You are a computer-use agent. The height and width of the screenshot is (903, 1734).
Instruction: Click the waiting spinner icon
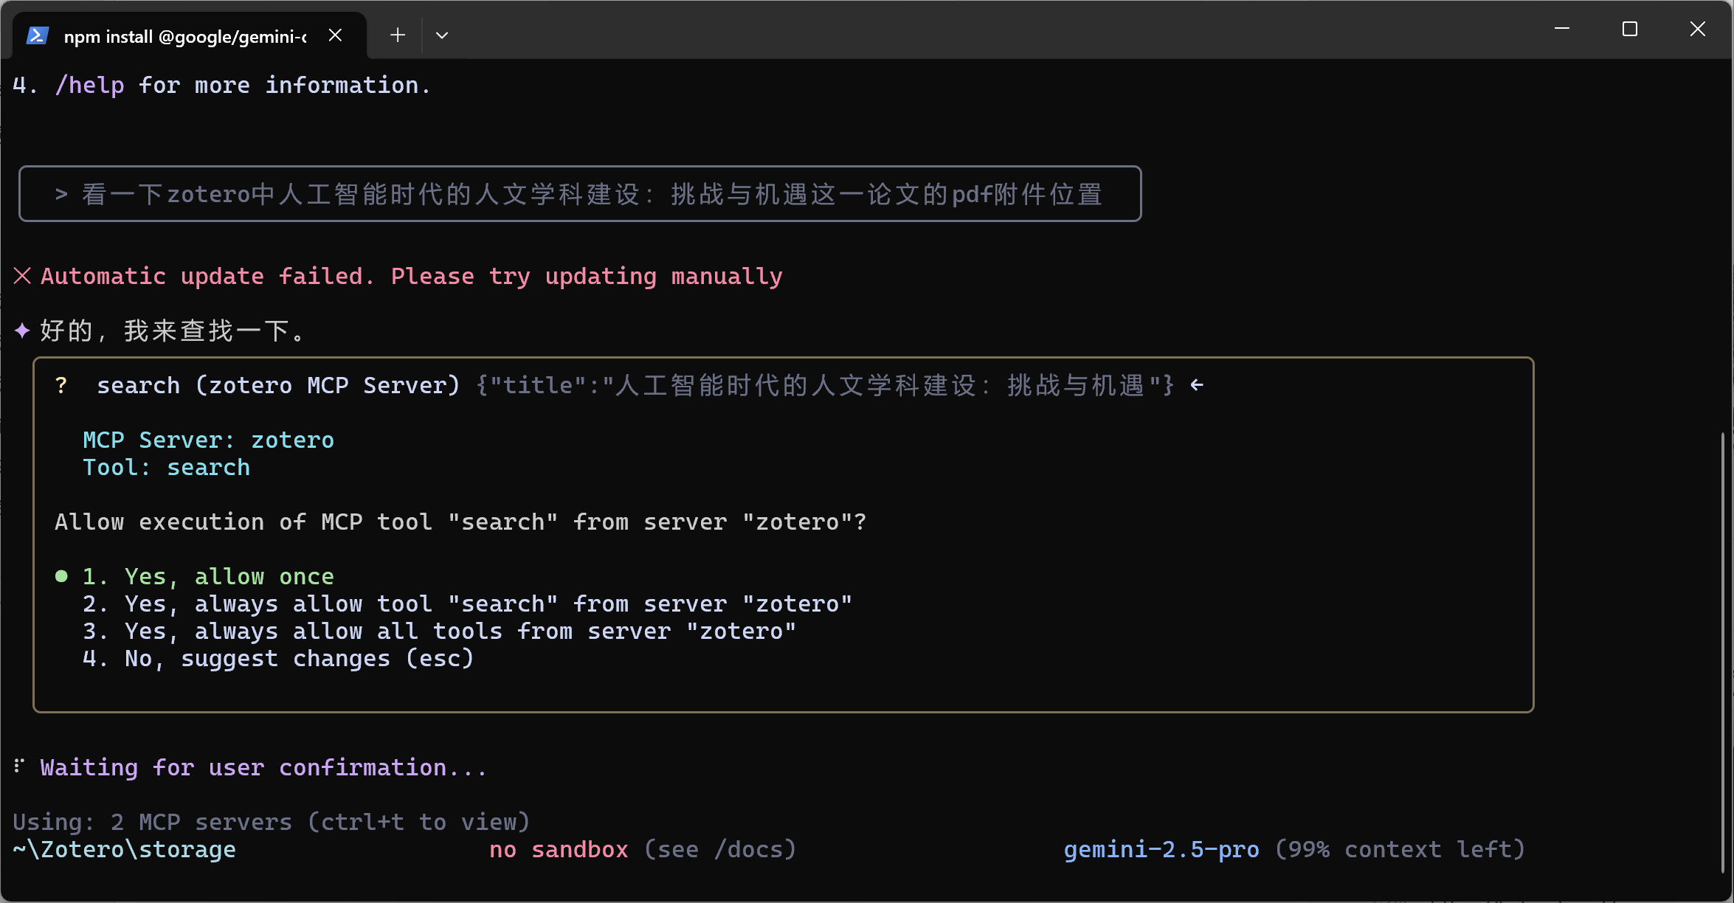[x=18, y=767]
